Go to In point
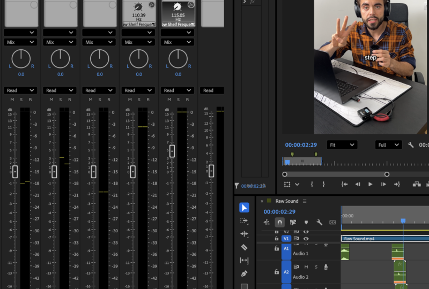 pos(344,185)
